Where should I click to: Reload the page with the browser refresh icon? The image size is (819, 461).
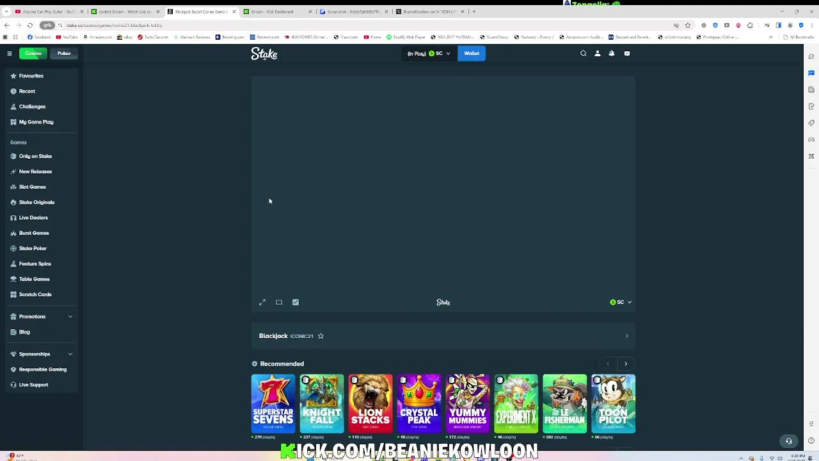click(x=29, y=26)
